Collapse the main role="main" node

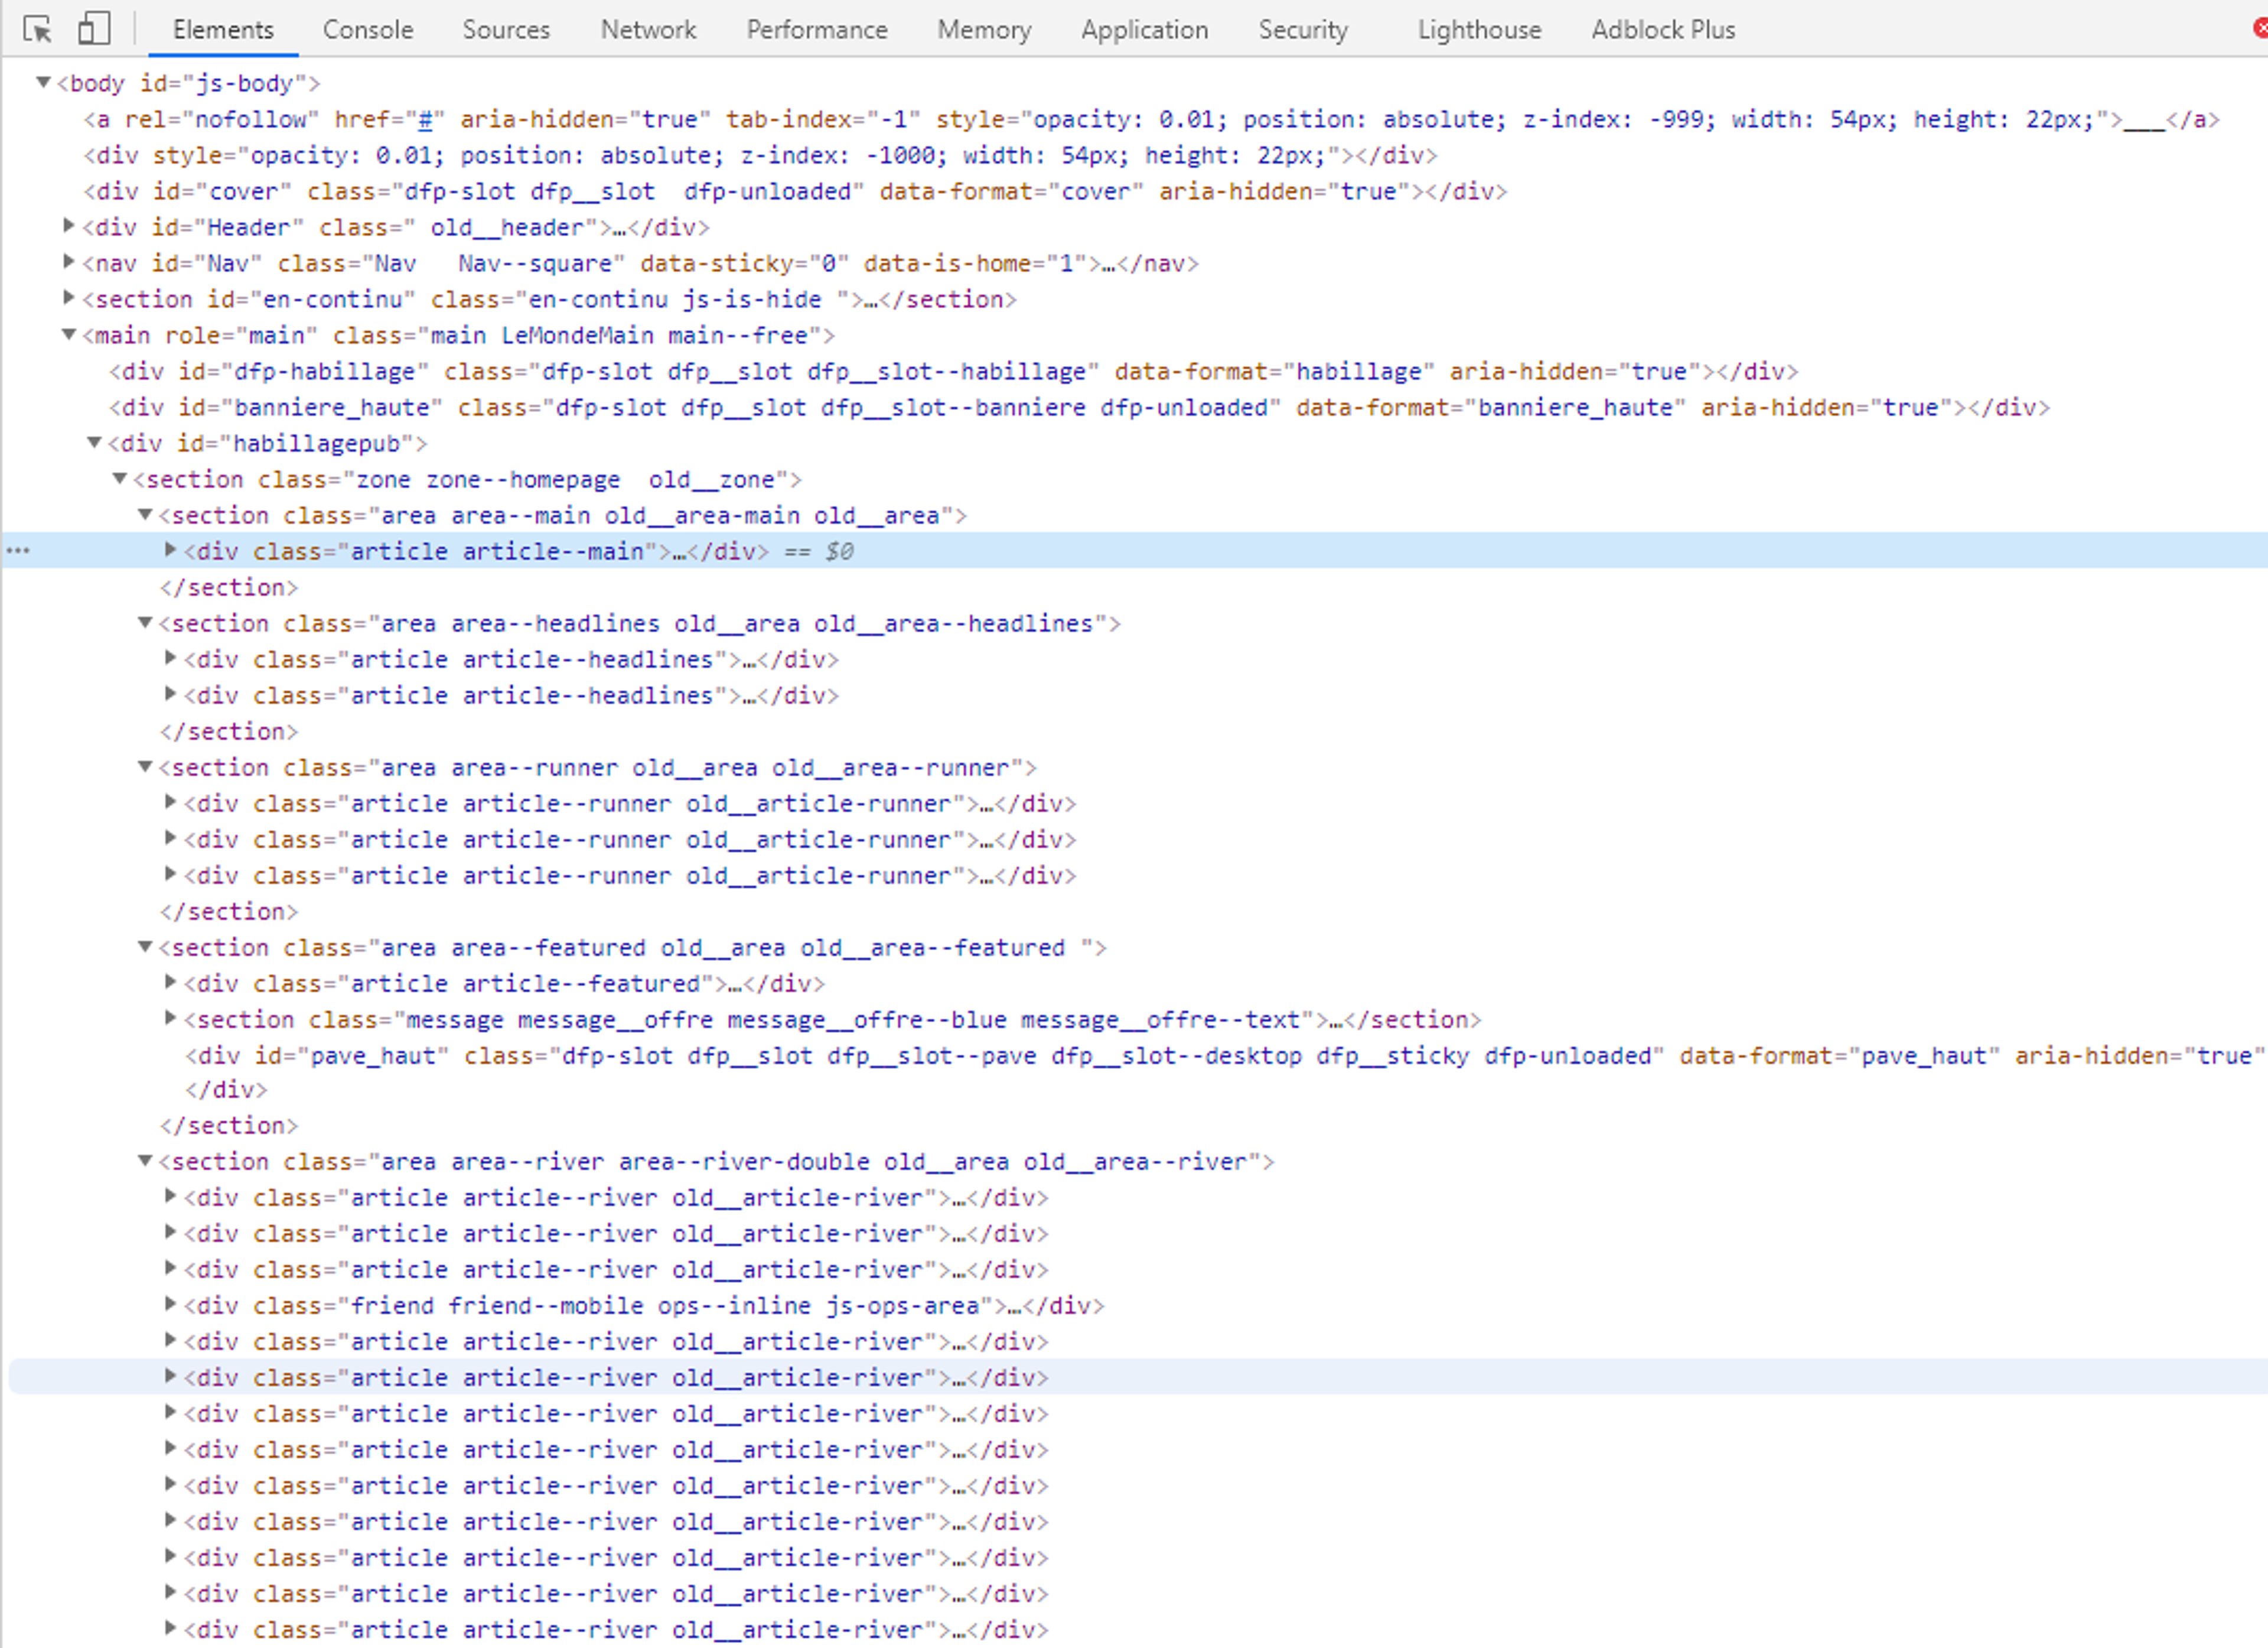(68, 334)
